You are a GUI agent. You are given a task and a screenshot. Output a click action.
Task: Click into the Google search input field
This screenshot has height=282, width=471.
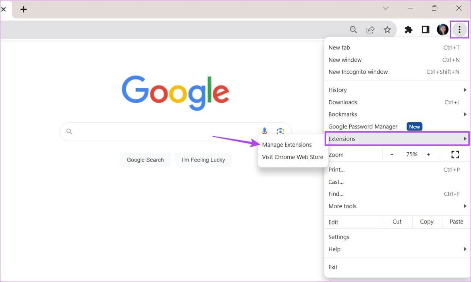click(176, 132)
